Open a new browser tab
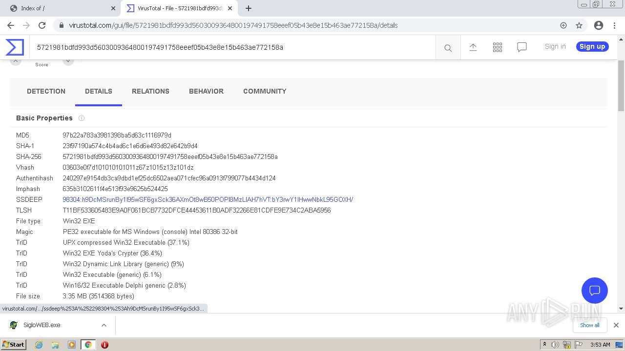The width and height of the screenshot is (625, 351). pos(249,8)
